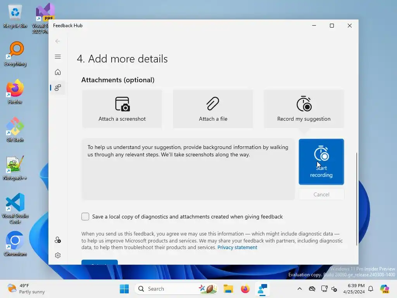Open Firefox from the taskbar
Viewport: 397px width, 298px height.
245,289
